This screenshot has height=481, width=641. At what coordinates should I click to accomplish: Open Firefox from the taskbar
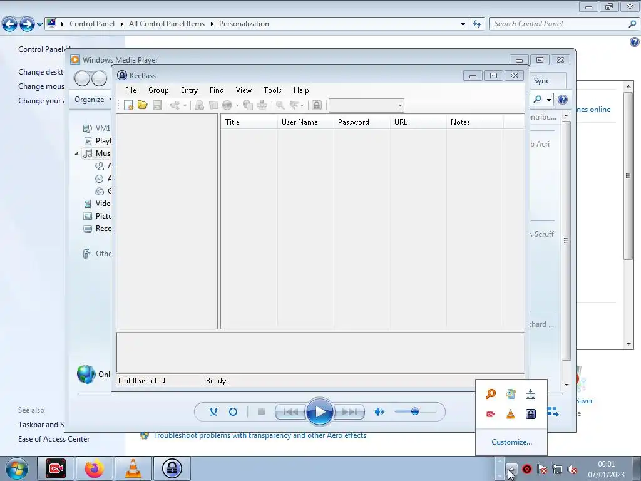coord(95,468)
